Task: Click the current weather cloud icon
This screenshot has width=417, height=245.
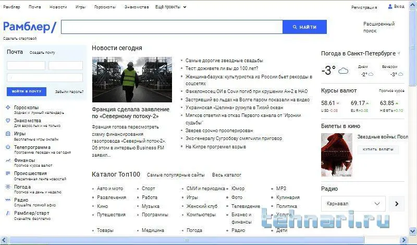Action: coord(343,71)
